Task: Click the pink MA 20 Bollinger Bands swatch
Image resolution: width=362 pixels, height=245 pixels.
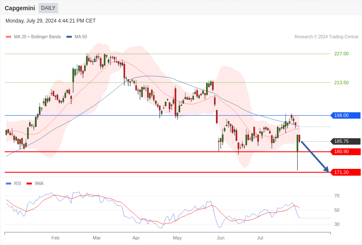Action: [9, 37]
